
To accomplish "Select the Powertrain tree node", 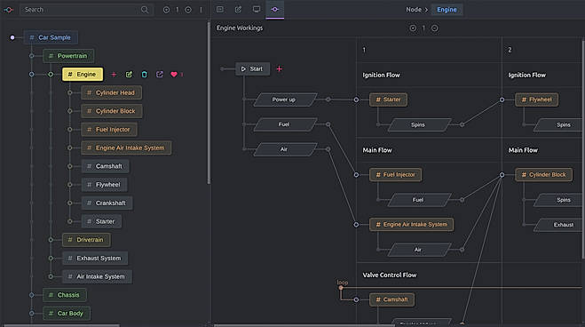I will pos(68,56).
